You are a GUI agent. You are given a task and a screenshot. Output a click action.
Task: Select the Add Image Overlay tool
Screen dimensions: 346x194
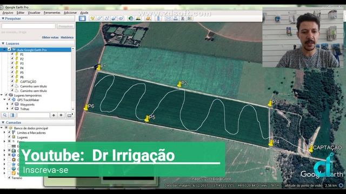pyautogui.click(x=114, y=18)
